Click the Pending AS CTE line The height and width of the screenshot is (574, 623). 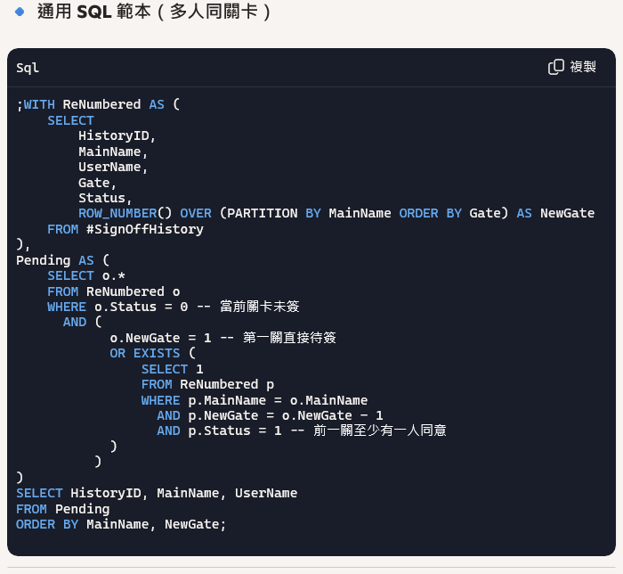click(62, 260)
